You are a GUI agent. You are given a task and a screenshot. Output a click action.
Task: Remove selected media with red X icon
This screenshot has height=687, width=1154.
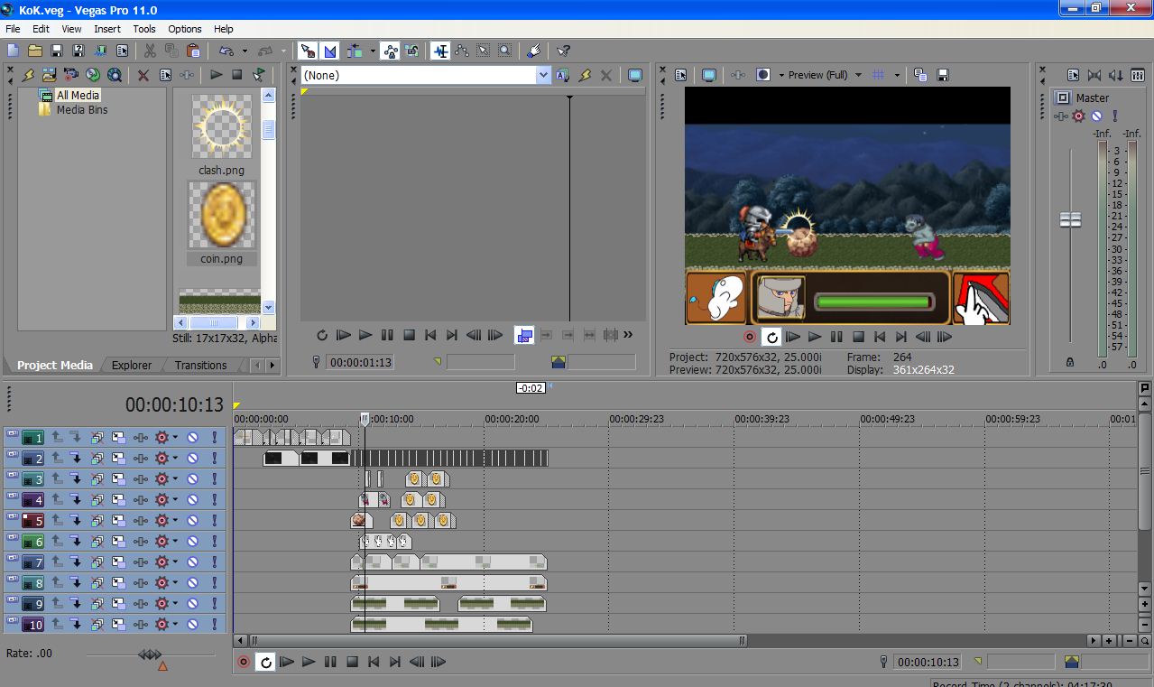(143, 75)
